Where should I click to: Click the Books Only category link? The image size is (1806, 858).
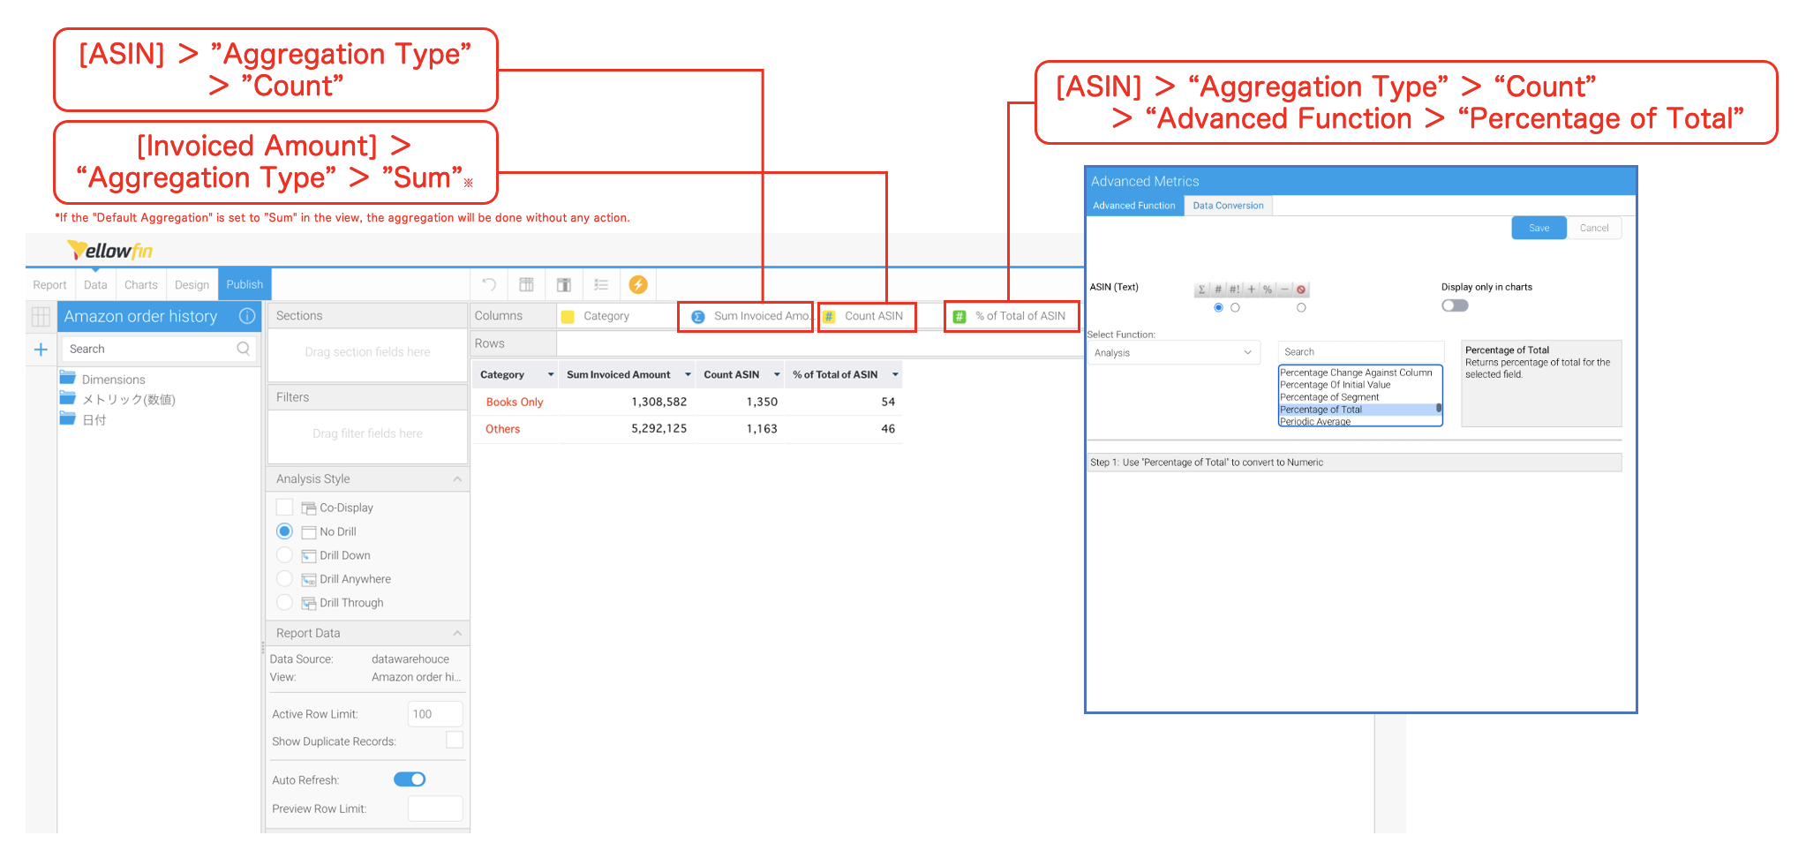point(515,402)
